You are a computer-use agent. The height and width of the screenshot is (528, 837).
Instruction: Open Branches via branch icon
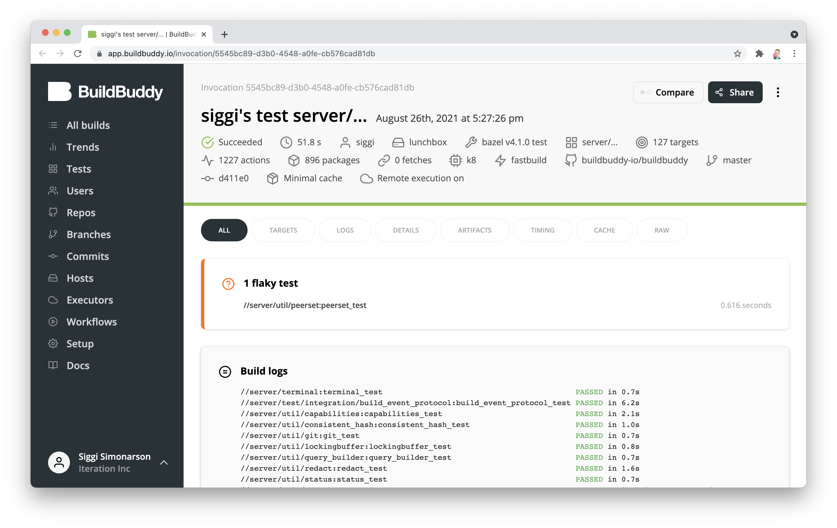point(53,234)
